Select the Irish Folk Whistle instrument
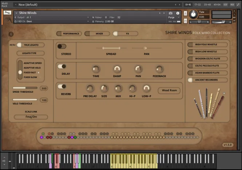Image resolution: width=242 pixels, height=170 pixels. [207, 45]
